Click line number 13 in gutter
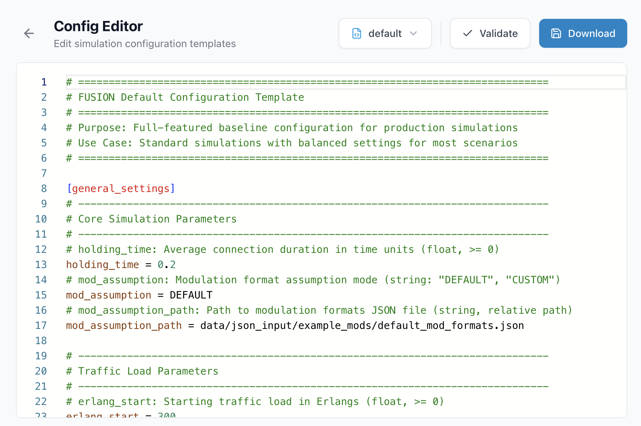The height and width of the screenshot is (426, 641). pyautogui.click(x=41, y=265)
